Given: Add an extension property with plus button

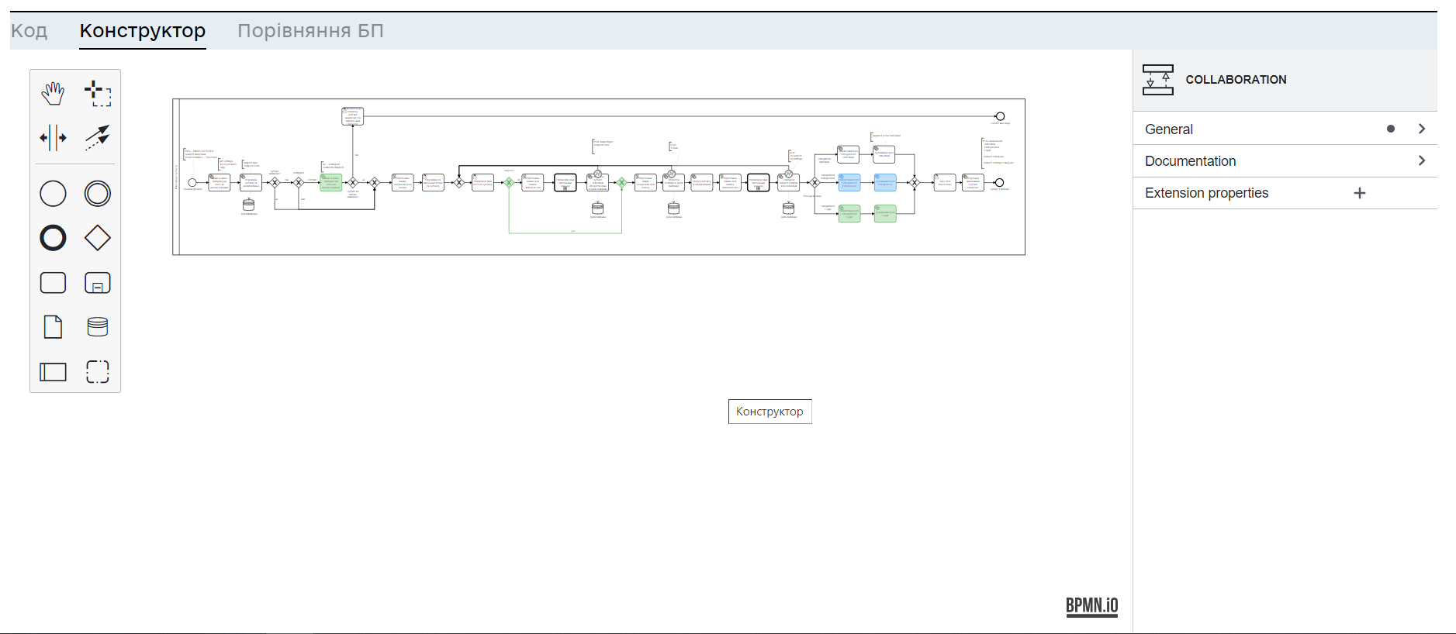Looking at the screenshot, I should click(x=1360, y=193).
